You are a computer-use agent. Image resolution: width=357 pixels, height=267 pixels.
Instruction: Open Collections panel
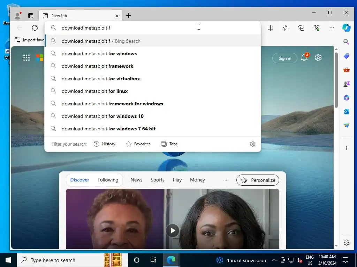(x=301, y=28)
